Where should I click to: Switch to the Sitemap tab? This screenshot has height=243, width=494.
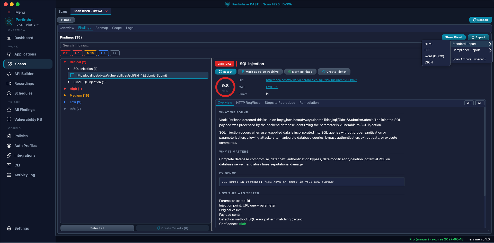[x=102, y=28]
